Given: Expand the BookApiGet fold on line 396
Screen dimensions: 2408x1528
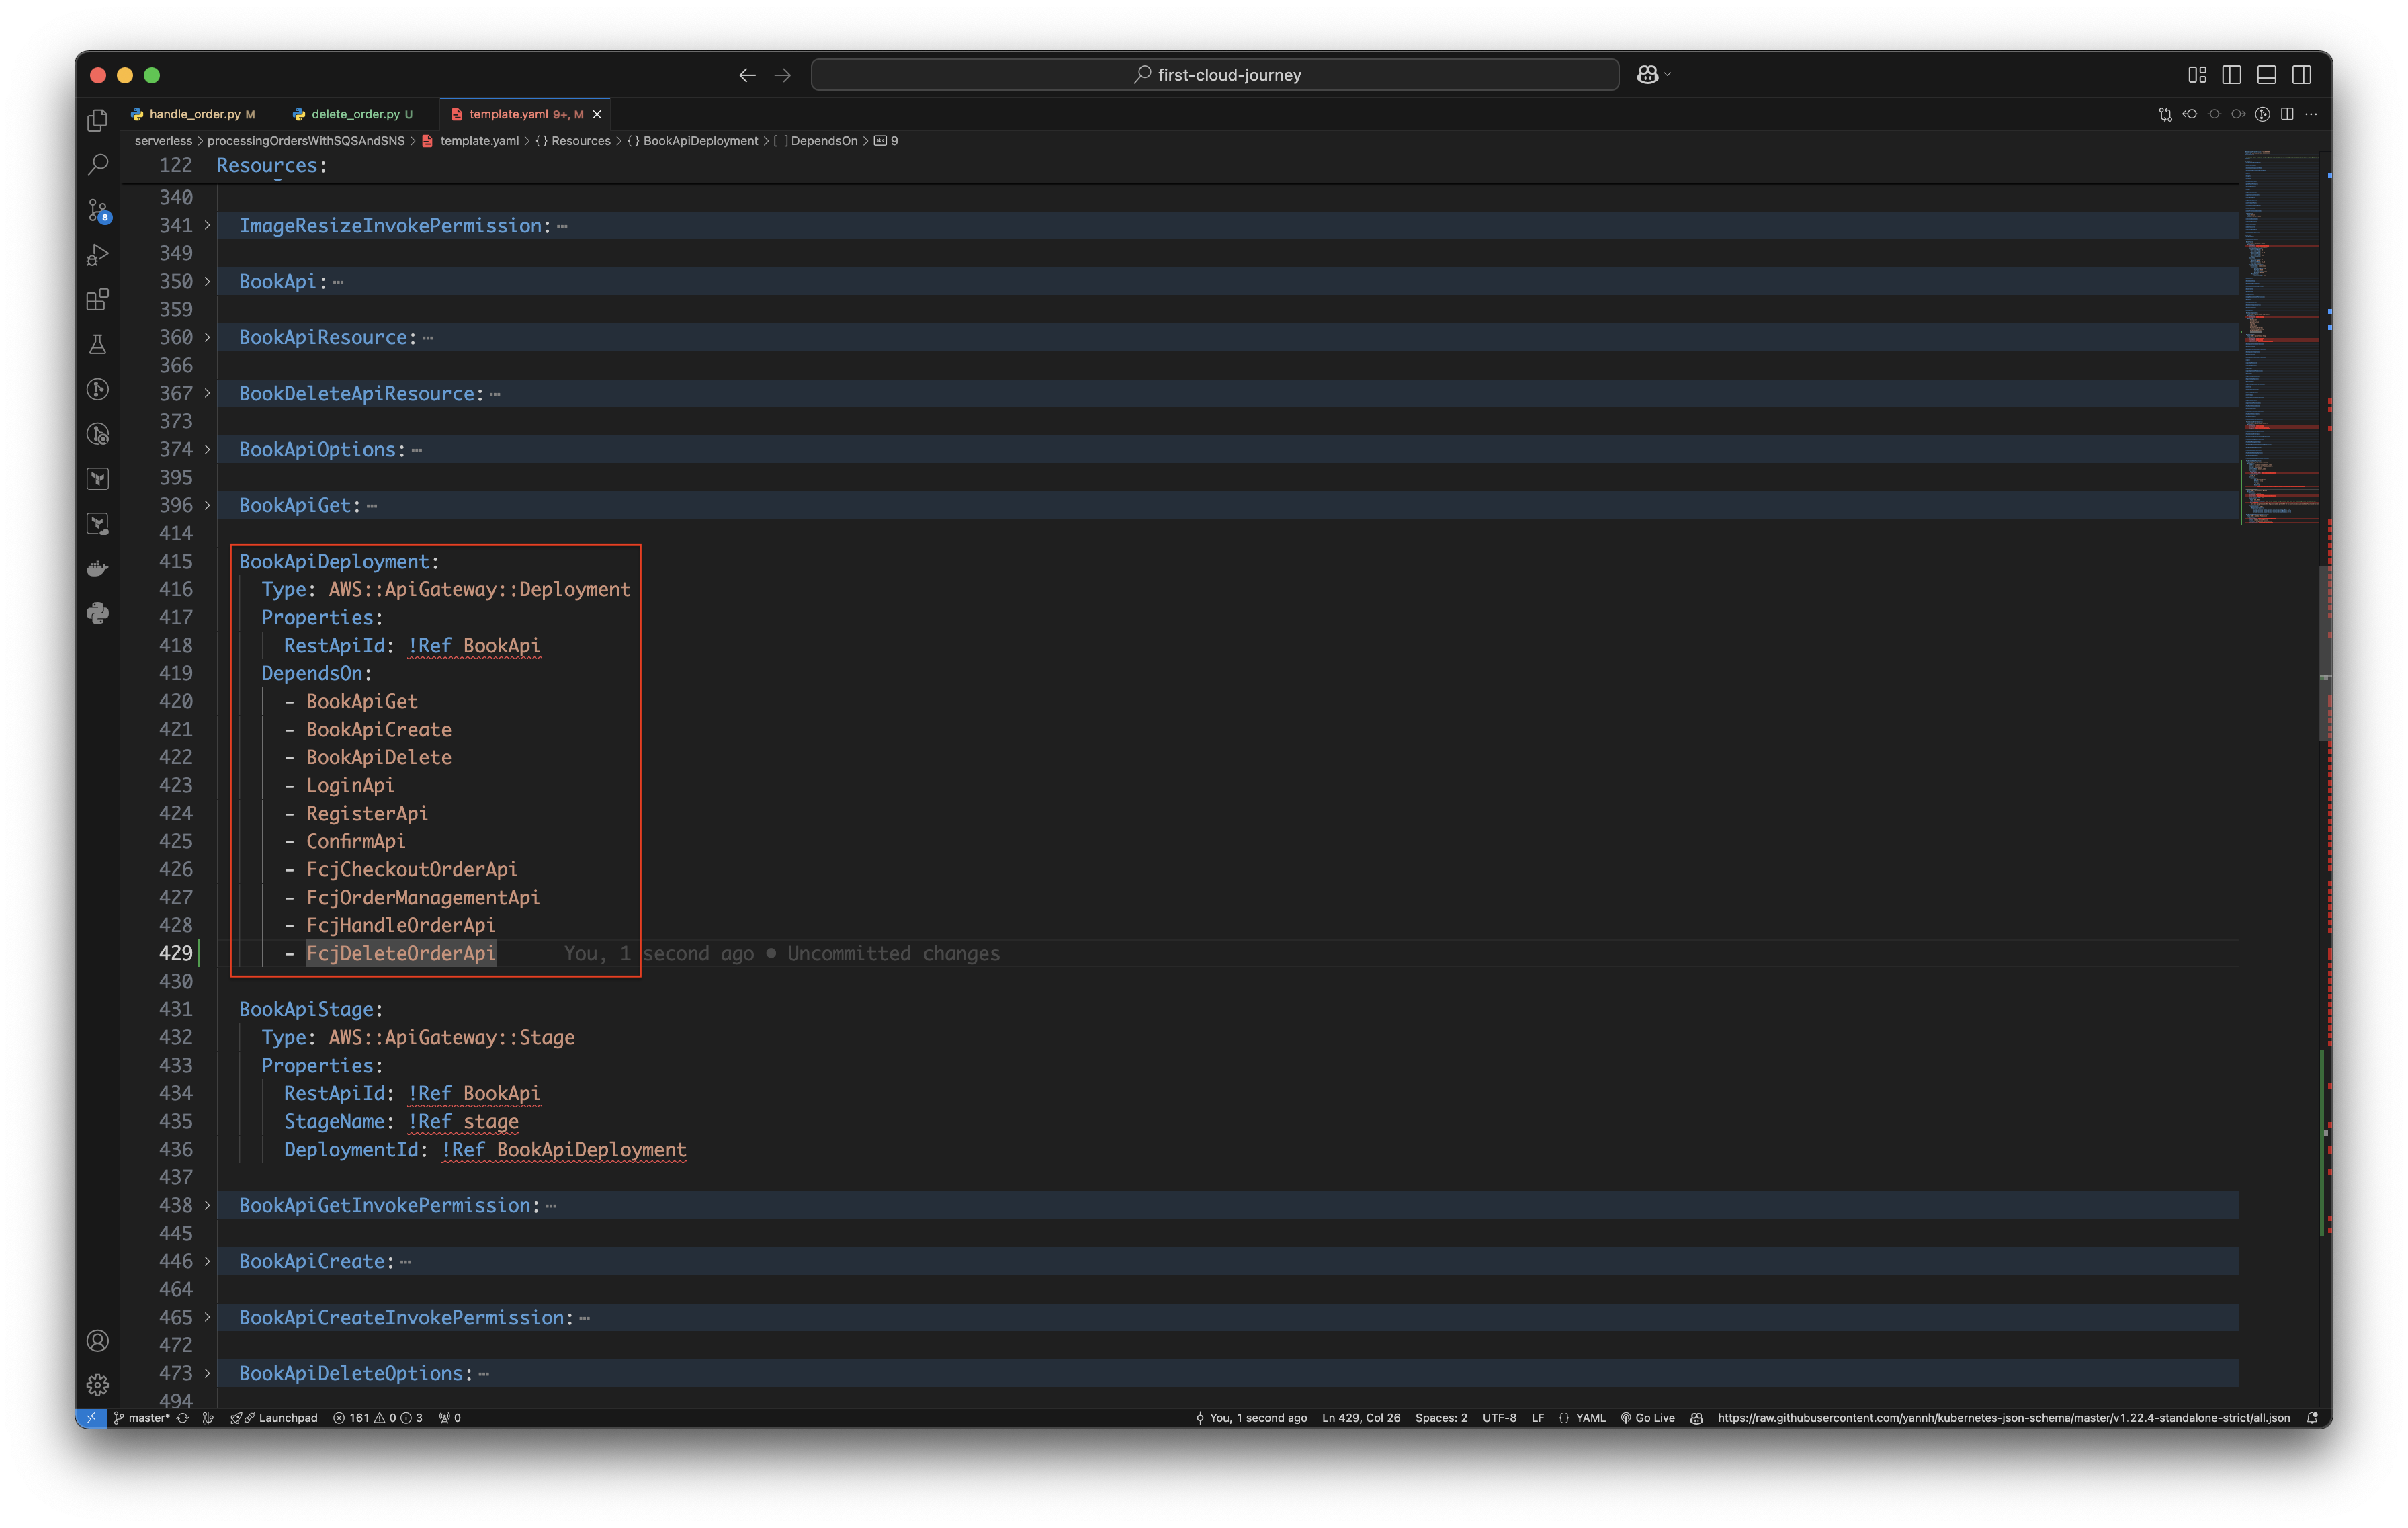Looking at the screenshot, I should [x=208, y=506].
